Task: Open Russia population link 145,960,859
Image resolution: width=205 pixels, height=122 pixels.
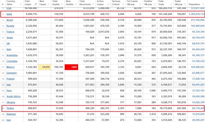Action: tap(198, 26)
